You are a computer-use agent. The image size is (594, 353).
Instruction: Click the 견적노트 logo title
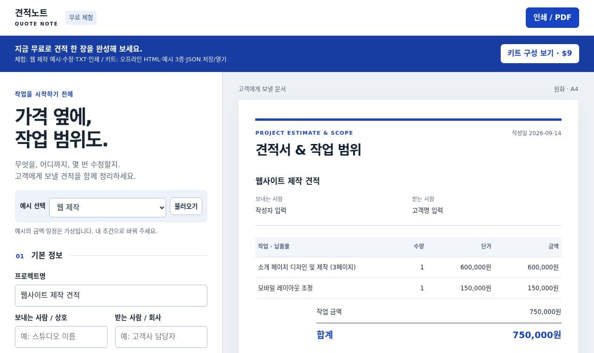[31, 13]
